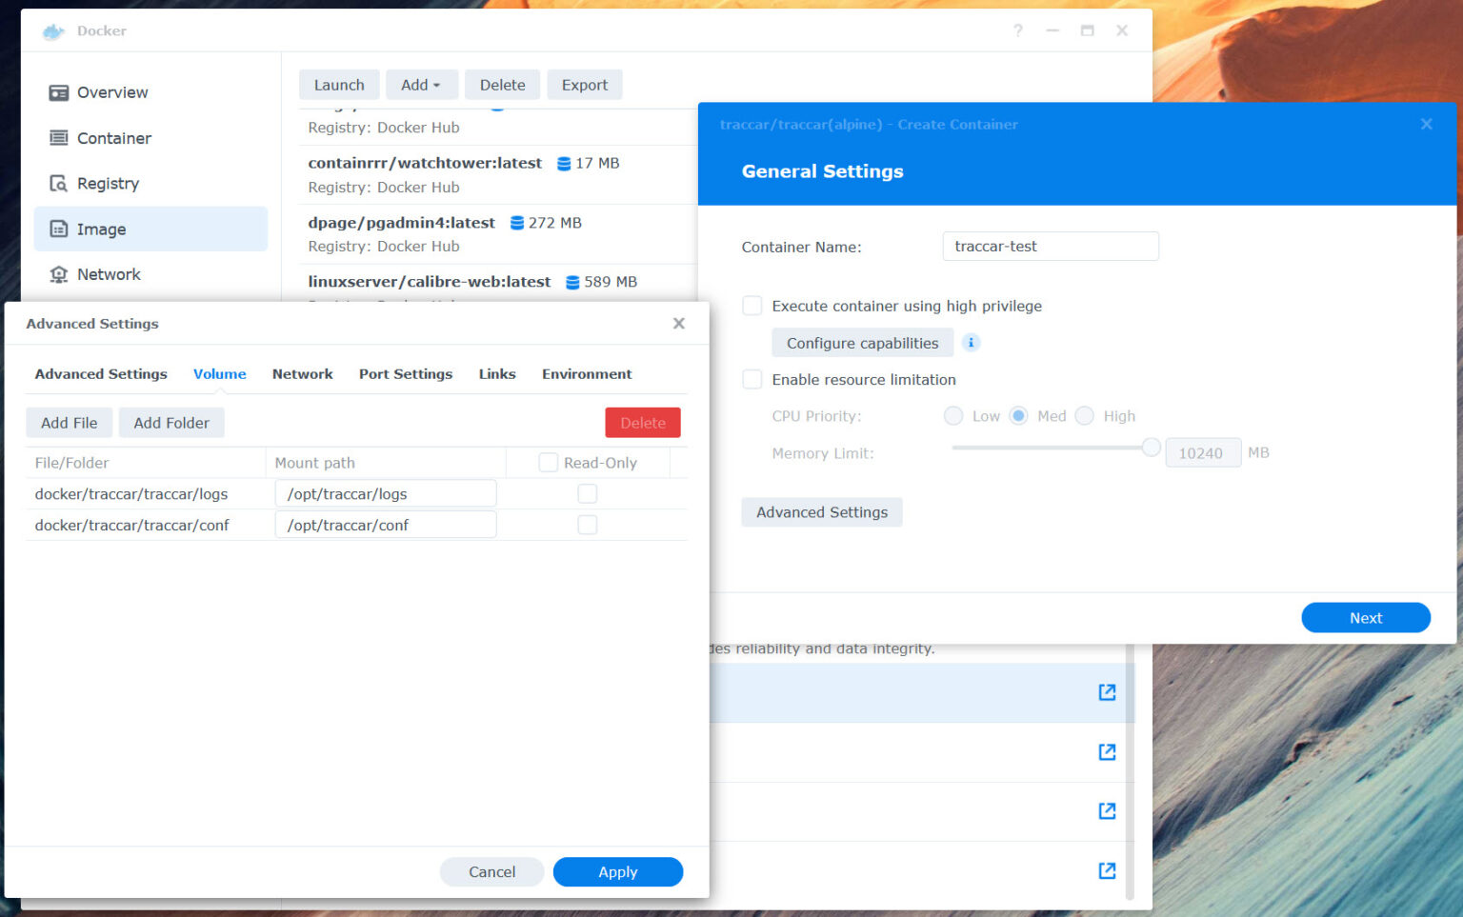Screen dimensions: 1463x917
Task: Switch to the Registry sidebar section
Action: pyautogui.click(x=109, y=183)
